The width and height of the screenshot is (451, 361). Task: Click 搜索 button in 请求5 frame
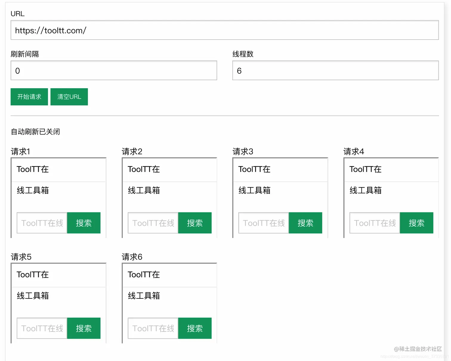(x=84, y=328)
